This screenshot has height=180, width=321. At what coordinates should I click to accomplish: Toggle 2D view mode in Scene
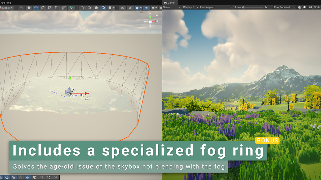click(123, 8)
